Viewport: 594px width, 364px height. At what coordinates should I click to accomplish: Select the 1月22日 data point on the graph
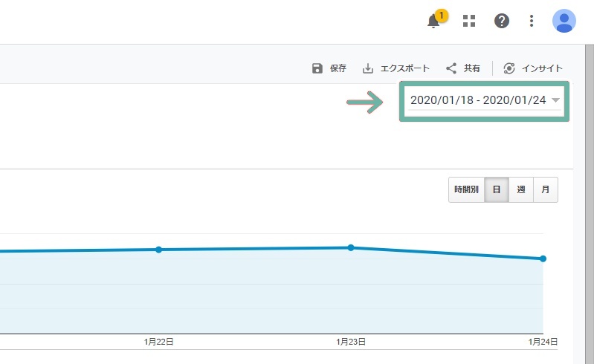[x=159, y=250]
